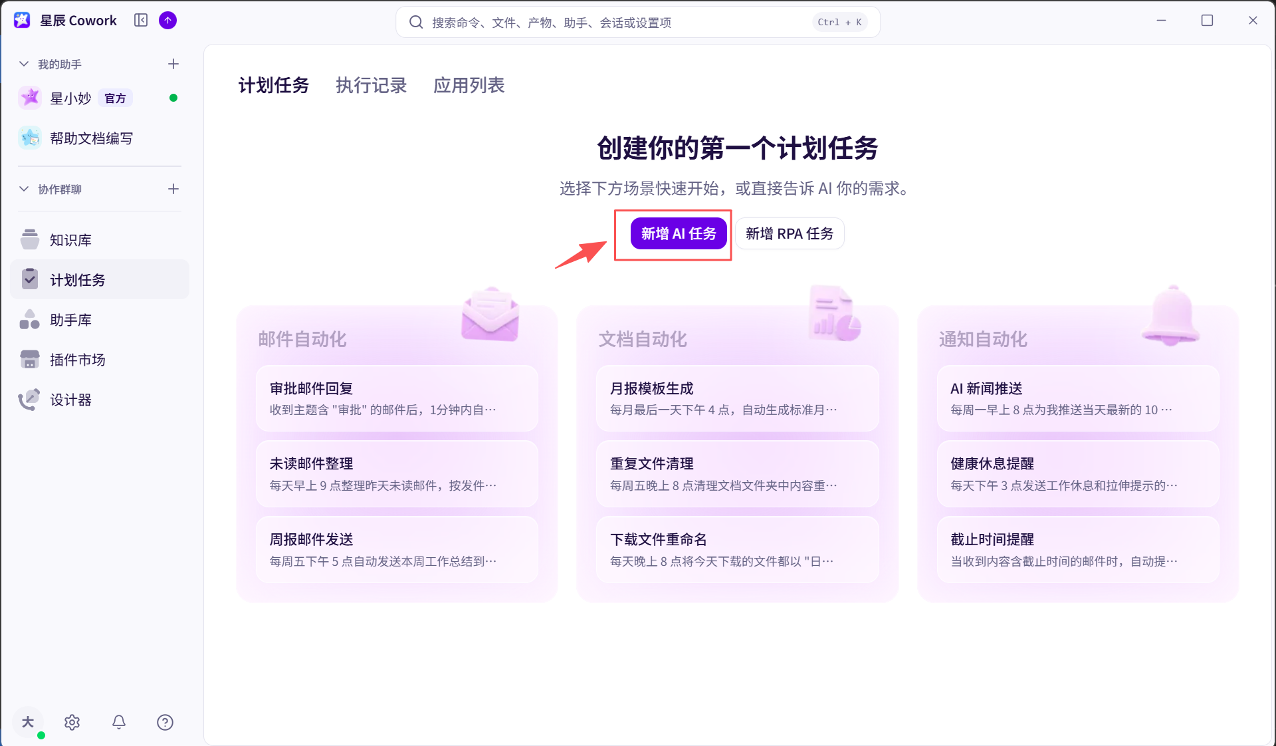1276x746 pixels.
Task: Choose the 审批邮件回复 template card
Action: 397,398
